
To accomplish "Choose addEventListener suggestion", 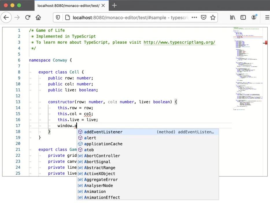I will (148, 132).
